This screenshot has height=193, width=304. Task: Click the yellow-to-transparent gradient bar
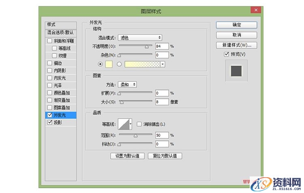143,64
